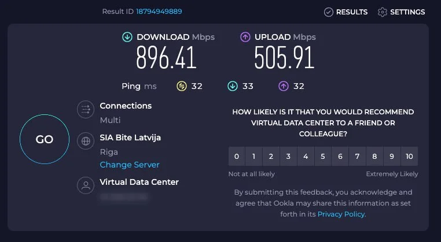Click the purple upload arrow icon
The image size is (441, 242).
click(x=245, y=37)
